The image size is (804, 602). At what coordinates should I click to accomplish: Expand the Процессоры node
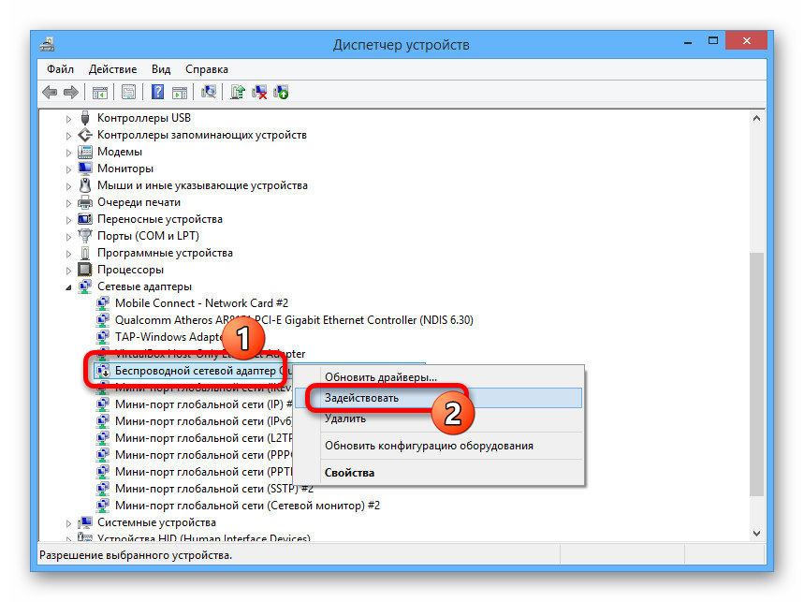68,271
